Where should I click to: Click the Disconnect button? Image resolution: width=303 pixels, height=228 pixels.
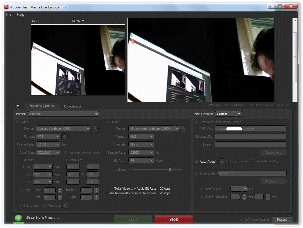tap(273, 152)
